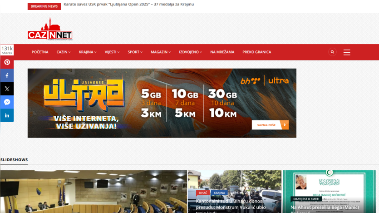The height and width of the screenshot is (213, 379).
Task: Expand the IZDVOJENO dropdown menu
Action: [191, 52]
